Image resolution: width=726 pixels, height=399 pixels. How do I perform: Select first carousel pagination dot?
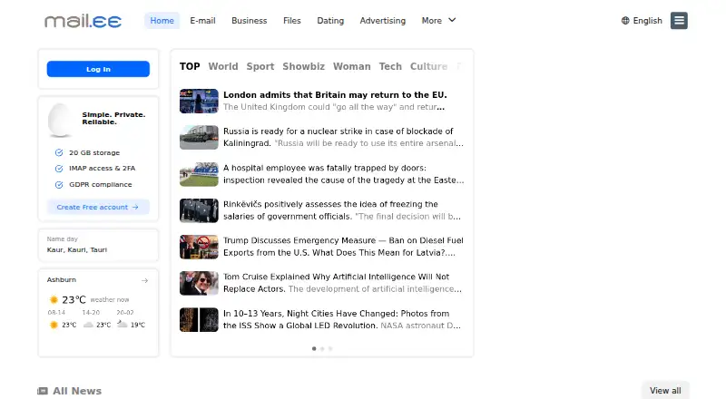pos(314,348)
